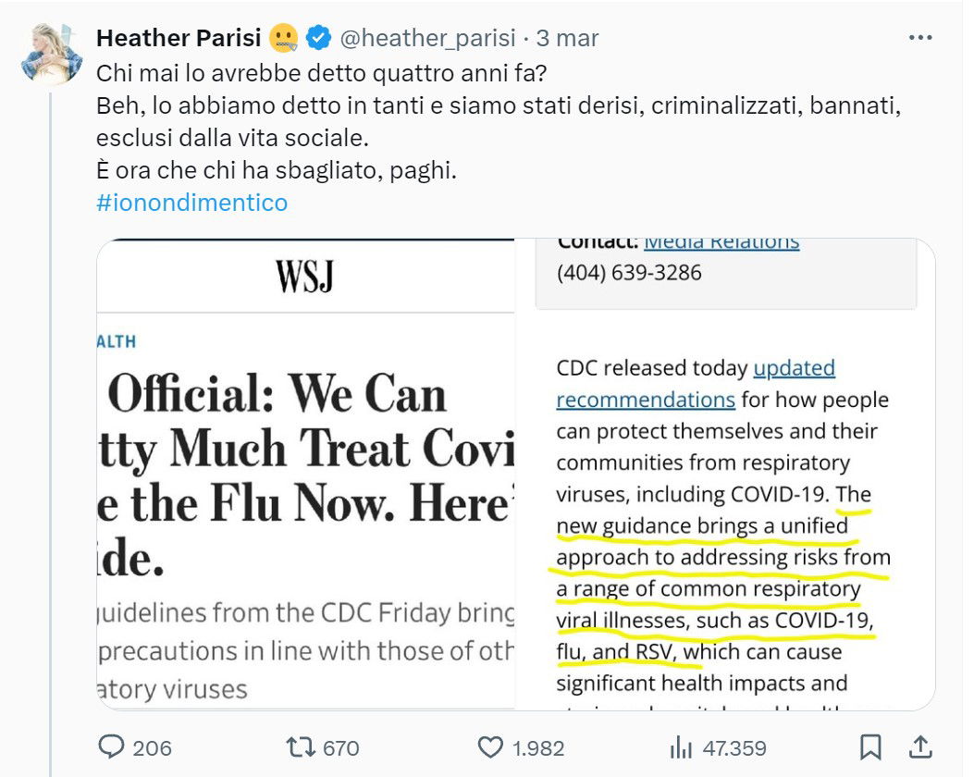974x777 pixels.
Task: Click the retweet arrows icon
Action: coord(298,746)
